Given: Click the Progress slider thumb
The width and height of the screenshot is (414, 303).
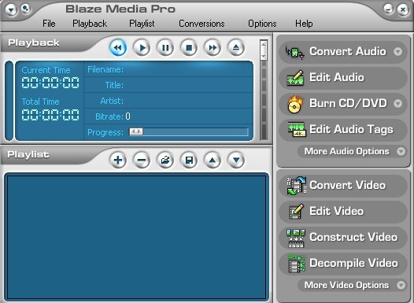Looking at the screenshot, I should (136, 131).
